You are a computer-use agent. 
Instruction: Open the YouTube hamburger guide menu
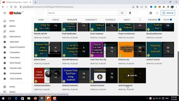[5, 13]
